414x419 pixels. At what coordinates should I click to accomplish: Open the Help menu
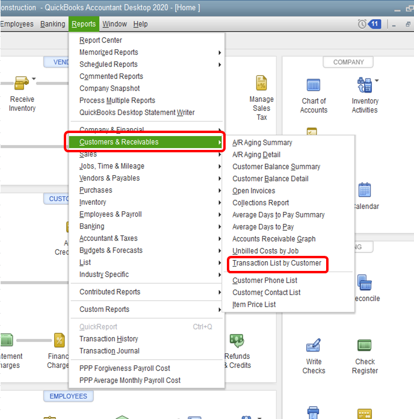pyautogui.click(x=140, y=24)
